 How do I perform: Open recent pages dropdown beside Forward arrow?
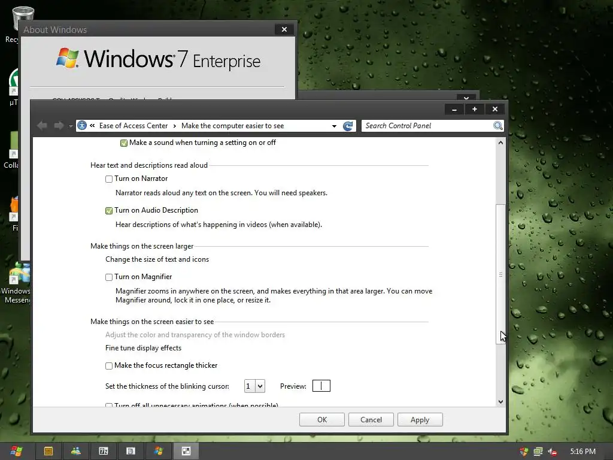point(71,126)
